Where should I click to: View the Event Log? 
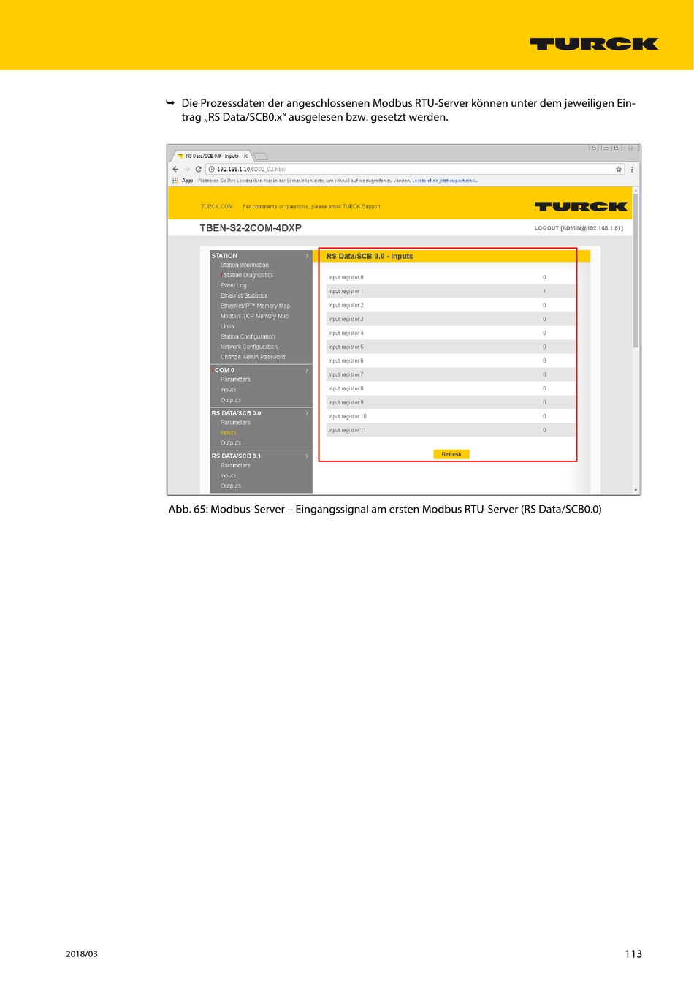point(234,286)
